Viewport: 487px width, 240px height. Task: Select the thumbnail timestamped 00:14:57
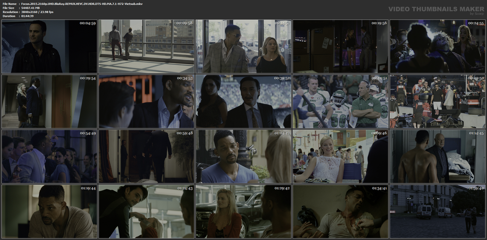pos(243,46)
